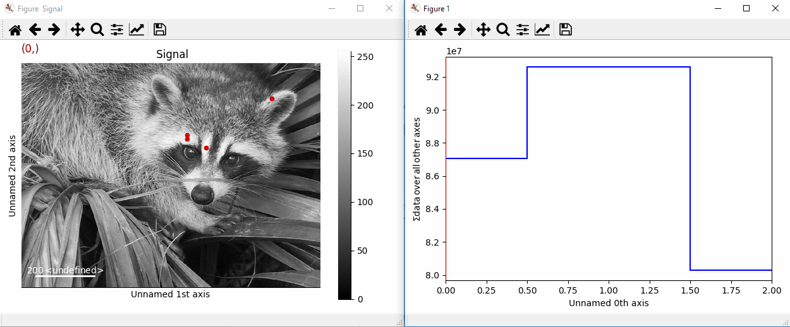The image size is (790, 327).
Task: Enable Pan tool in Figure 1 toolbar
Action: pos(483,30)
